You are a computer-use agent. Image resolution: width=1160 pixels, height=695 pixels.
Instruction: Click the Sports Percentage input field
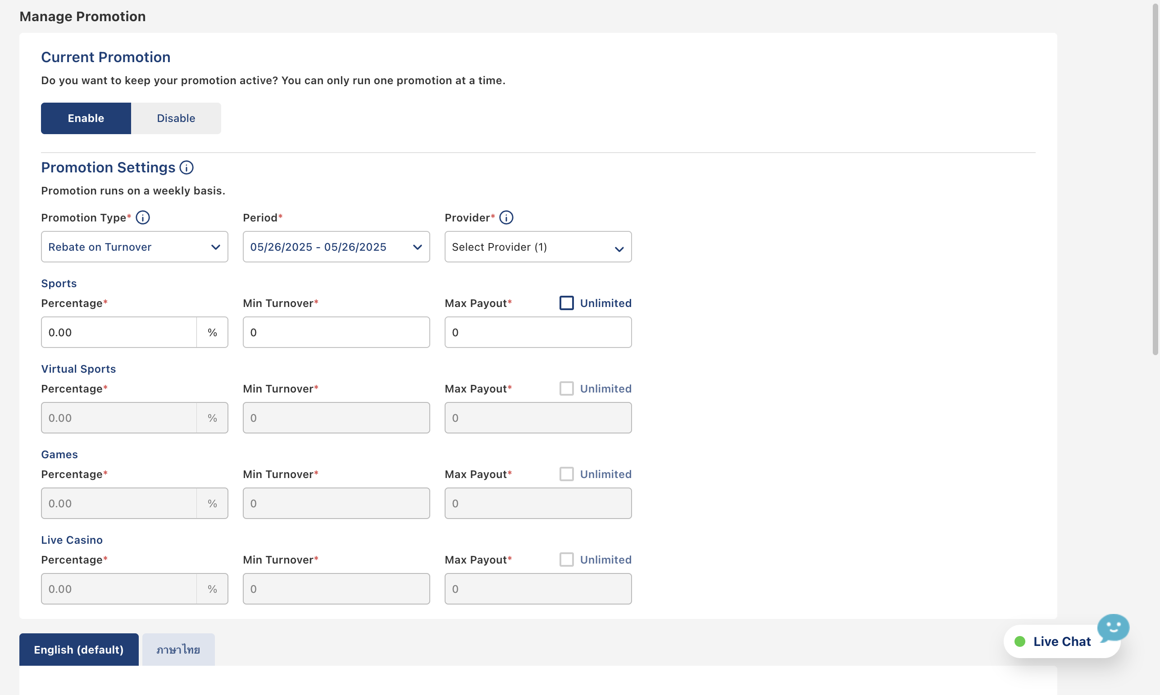118,333
